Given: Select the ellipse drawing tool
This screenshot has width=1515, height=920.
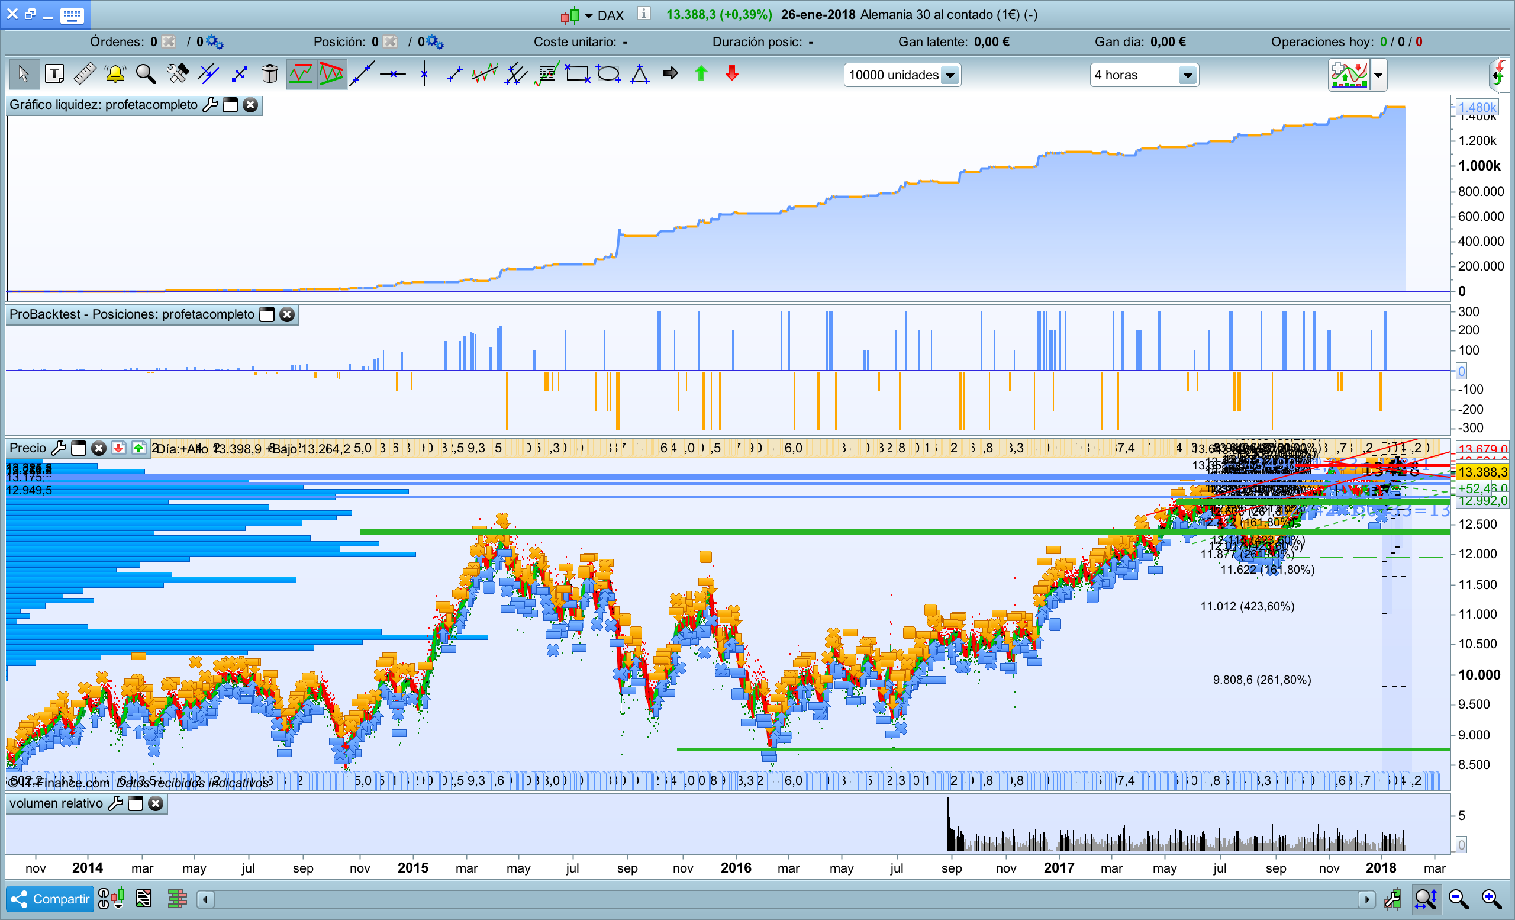Looking at the screenshot, I should coord(608,75).
